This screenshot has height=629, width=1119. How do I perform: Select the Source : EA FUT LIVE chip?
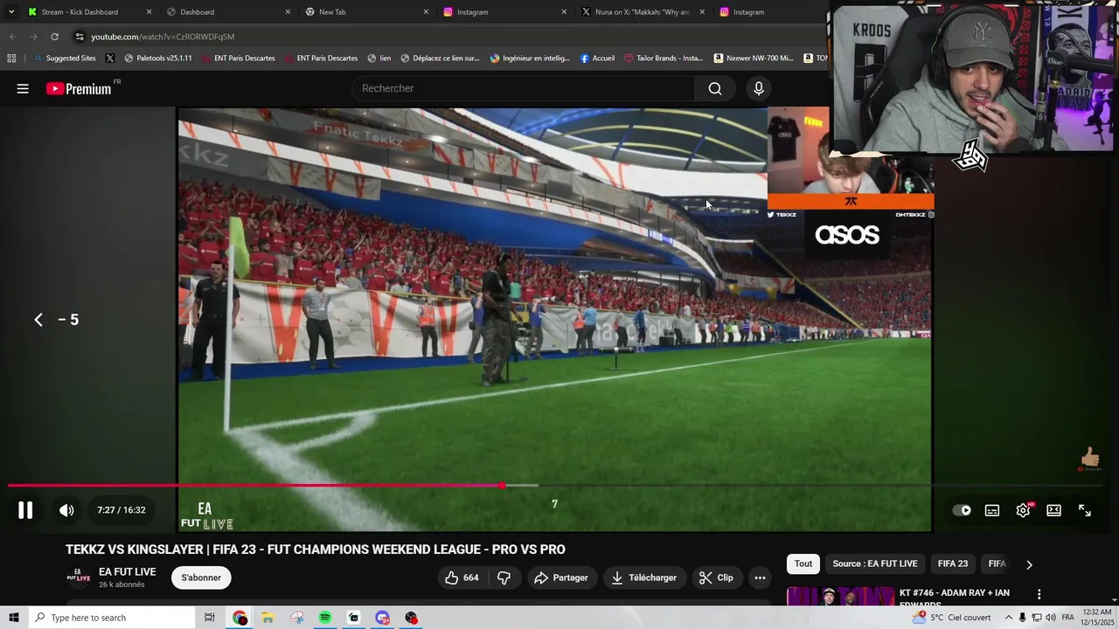tap(875, 564)
